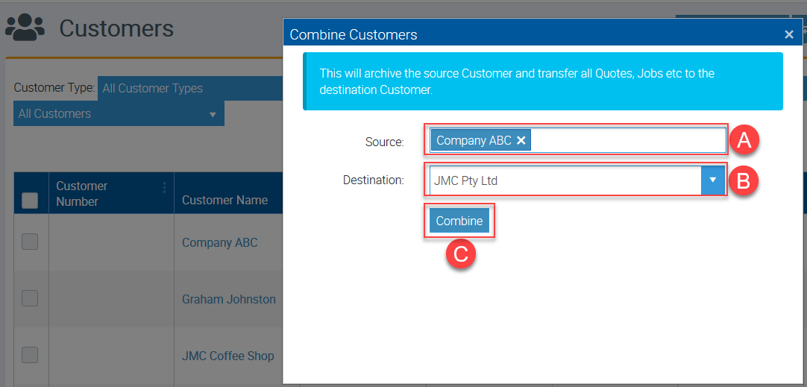Select the JMC Coffee Shop row checkbox
807x387 pixels.
[x=30, y=355]
